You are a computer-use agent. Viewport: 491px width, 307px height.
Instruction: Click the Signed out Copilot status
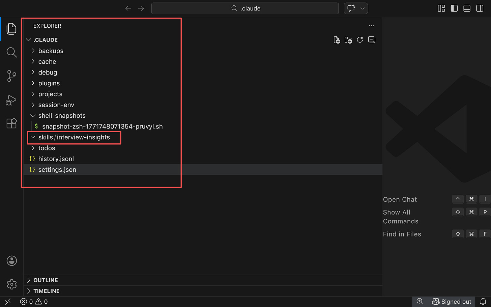click(452, 302)
